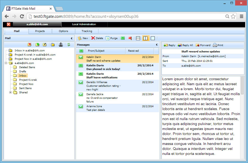
Task: Open message 'Staff leave notifications'
Action: pyautogui.click(x=117, y=75)
